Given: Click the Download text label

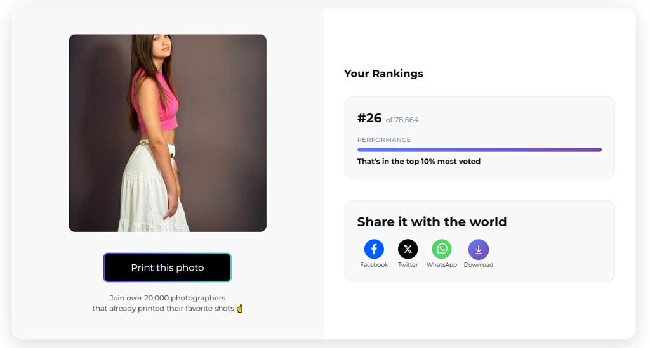Looking at the screenshot, I should (x=478, y=265).
